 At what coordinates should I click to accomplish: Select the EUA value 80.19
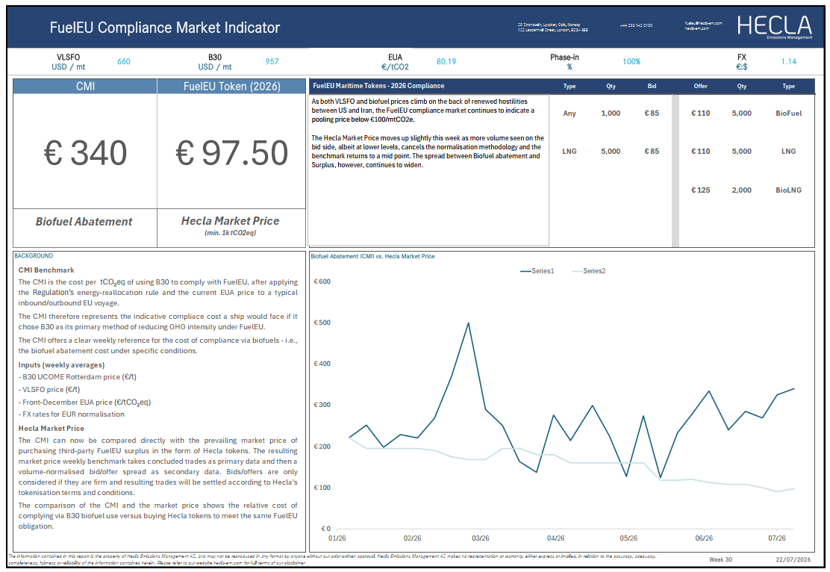point(446,61)
